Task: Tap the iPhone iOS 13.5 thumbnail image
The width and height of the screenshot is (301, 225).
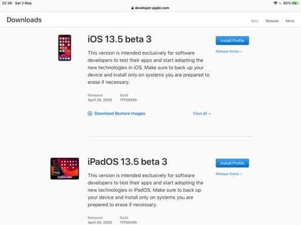Action: point(65,48)
